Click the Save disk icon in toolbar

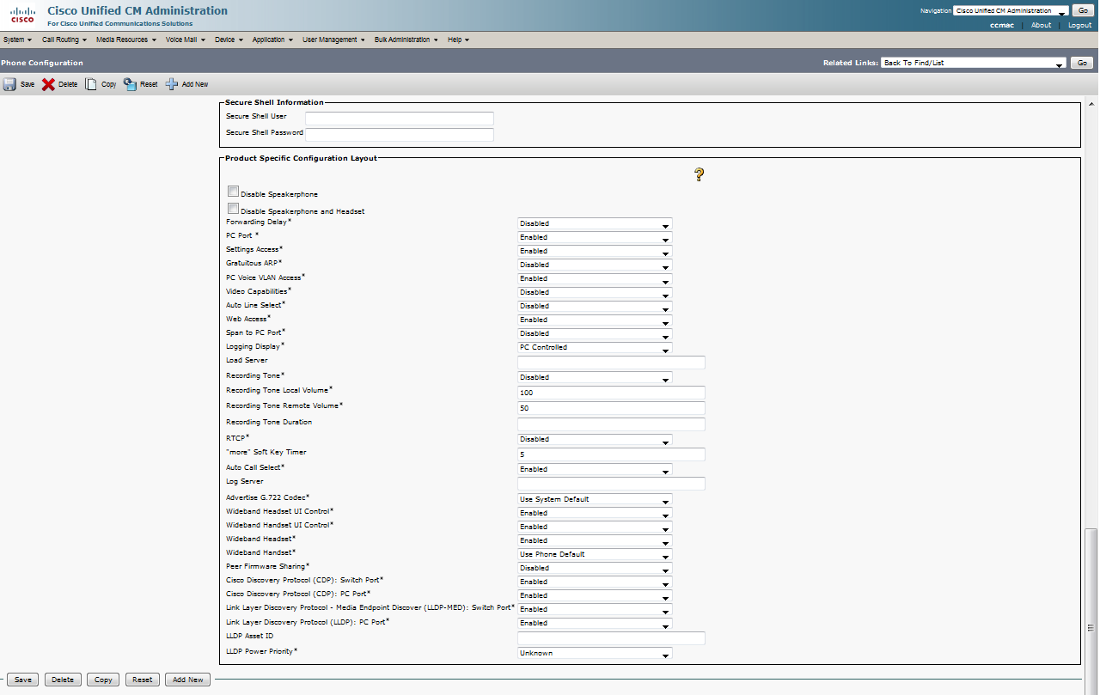(9, 84)
